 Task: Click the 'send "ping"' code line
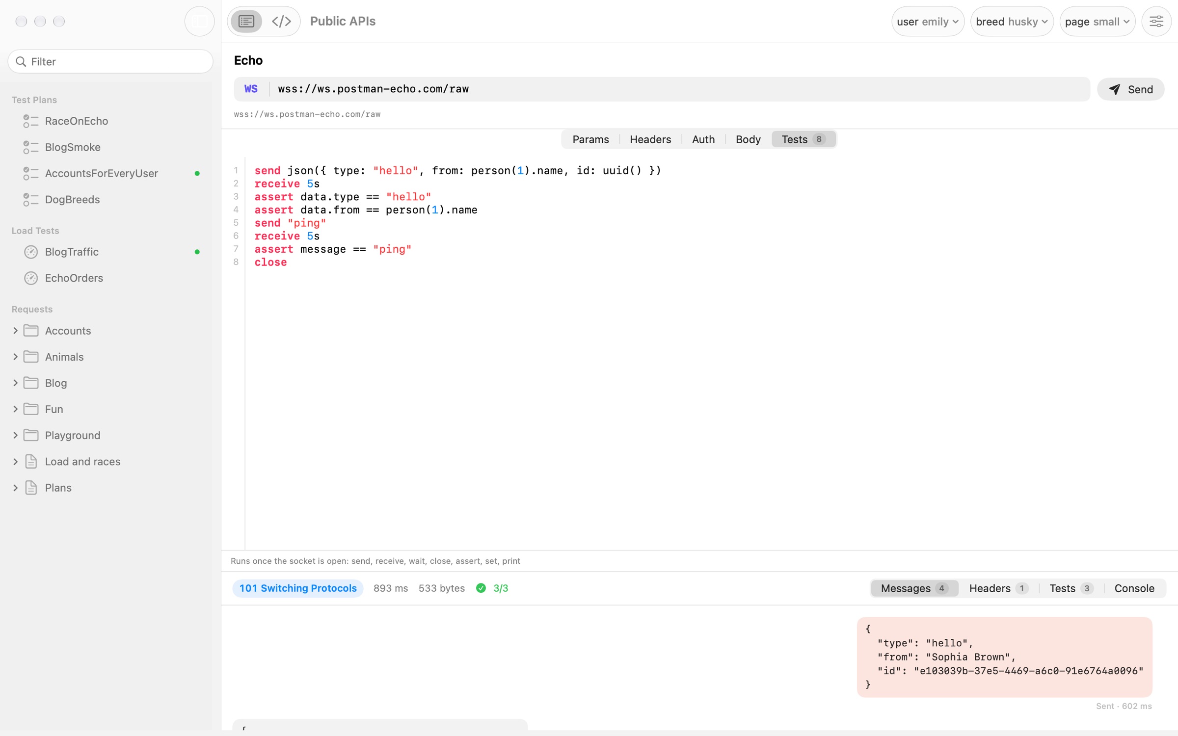click(290, 223)
